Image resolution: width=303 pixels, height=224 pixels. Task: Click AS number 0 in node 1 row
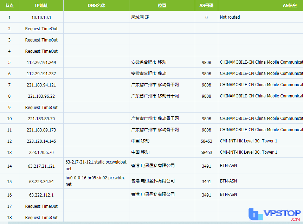tap(206, 17)
